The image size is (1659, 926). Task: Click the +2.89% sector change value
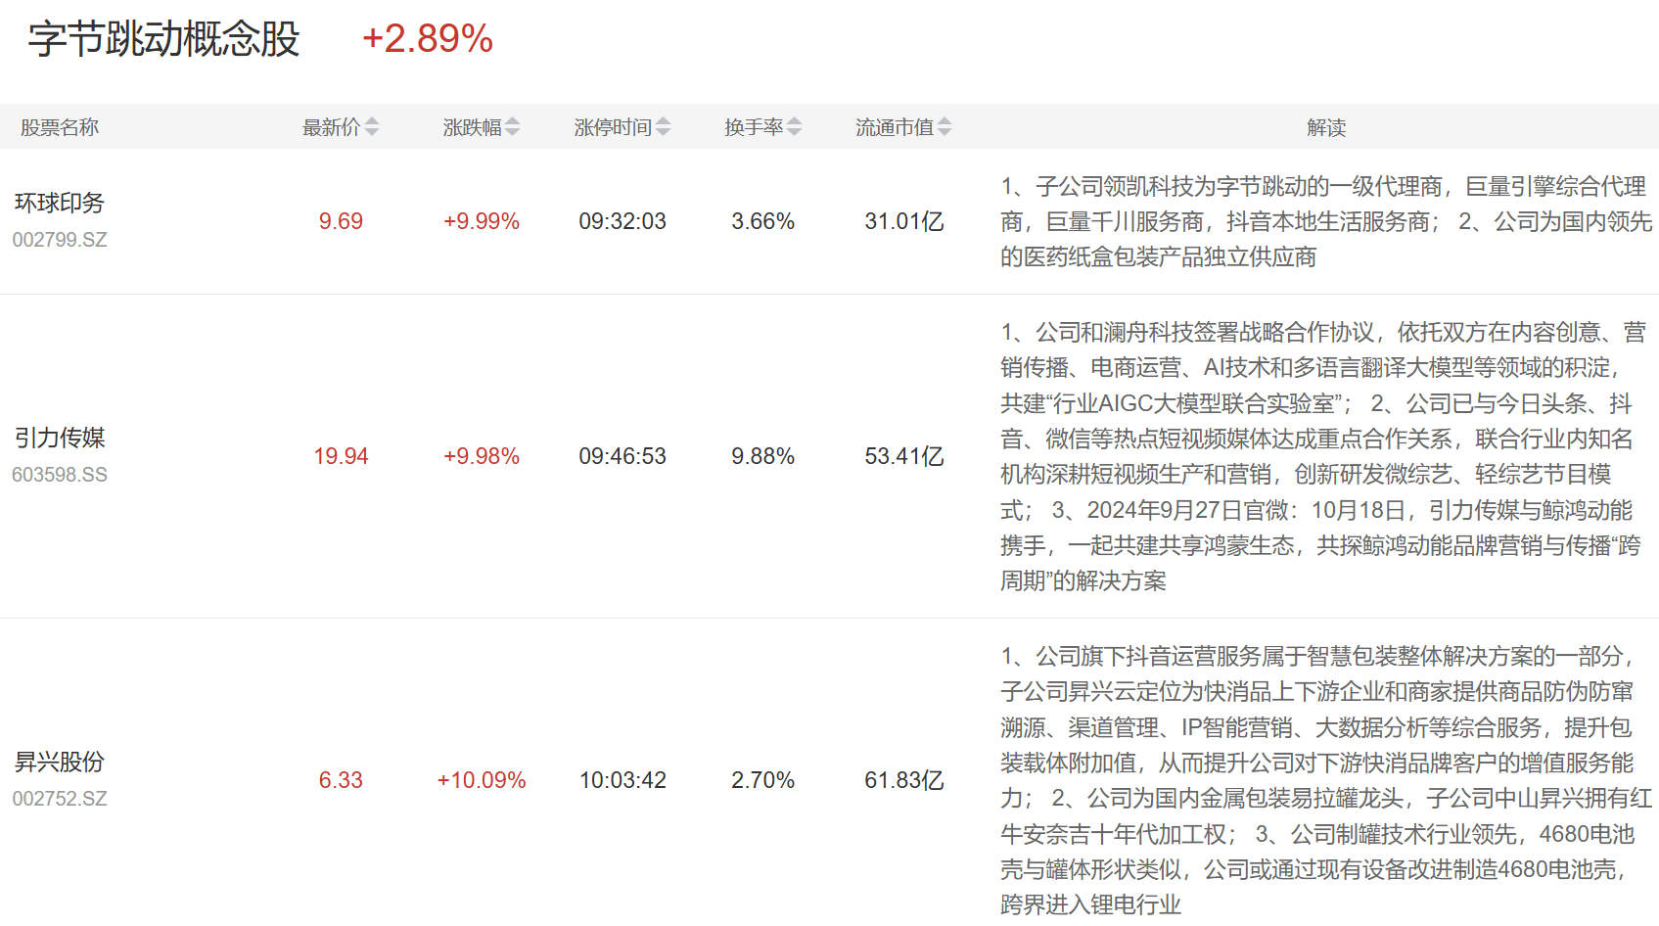pos(427,39)
